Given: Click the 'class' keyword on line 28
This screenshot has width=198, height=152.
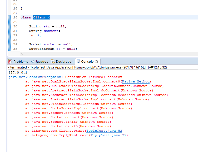Looking at the screenshot, I should pyautogui.click(x=26, y=17).
